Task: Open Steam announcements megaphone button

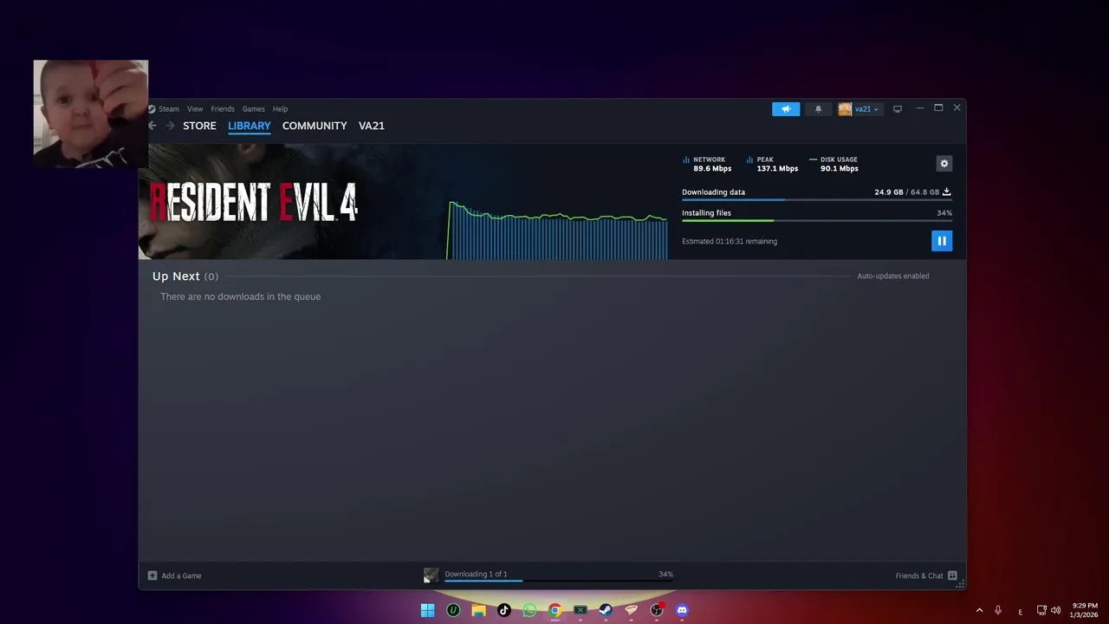Action: click(786, 109)
